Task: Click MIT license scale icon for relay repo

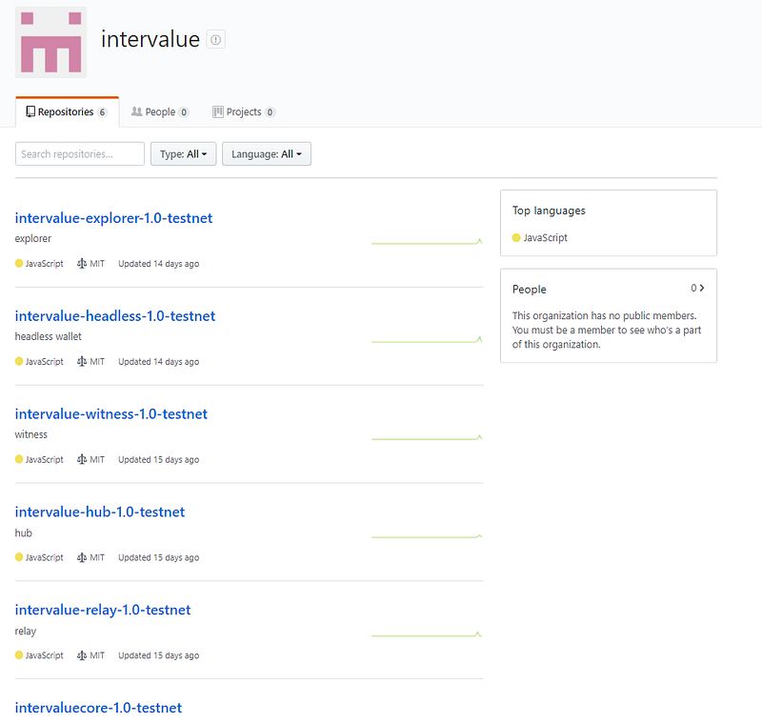Action: 82,656
